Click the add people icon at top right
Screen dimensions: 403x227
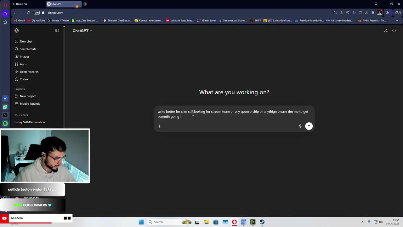point(386,31)
